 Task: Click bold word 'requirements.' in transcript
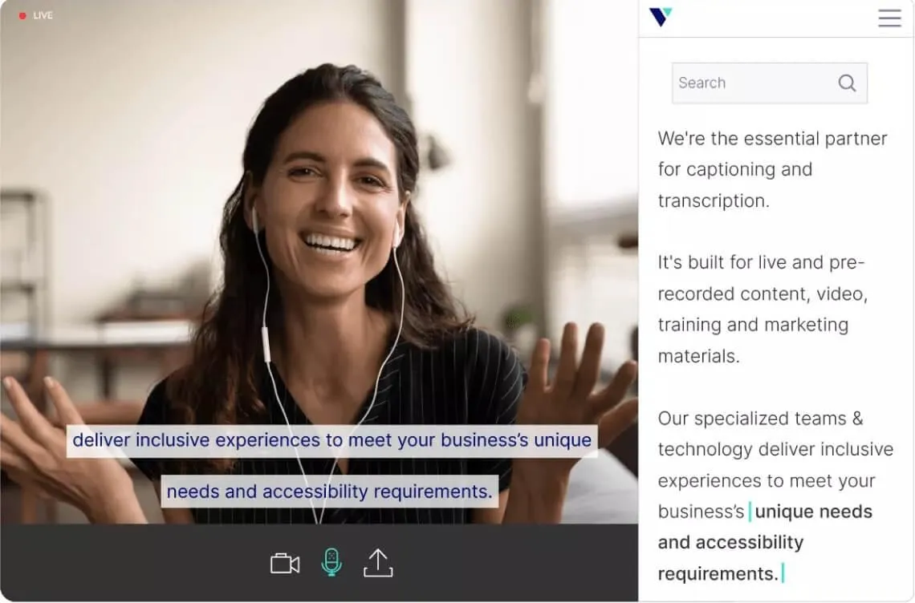[x=718, y=574]
